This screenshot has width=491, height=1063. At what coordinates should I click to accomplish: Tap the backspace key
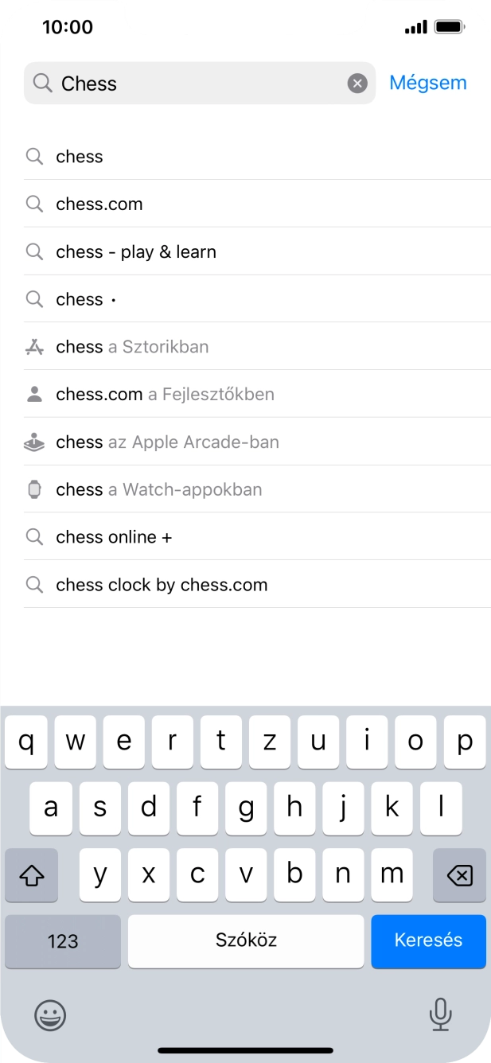458,874
